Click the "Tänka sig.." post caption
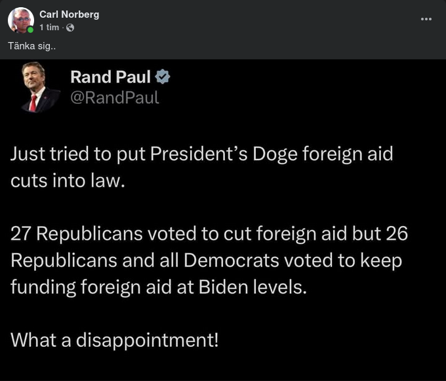 27,45
